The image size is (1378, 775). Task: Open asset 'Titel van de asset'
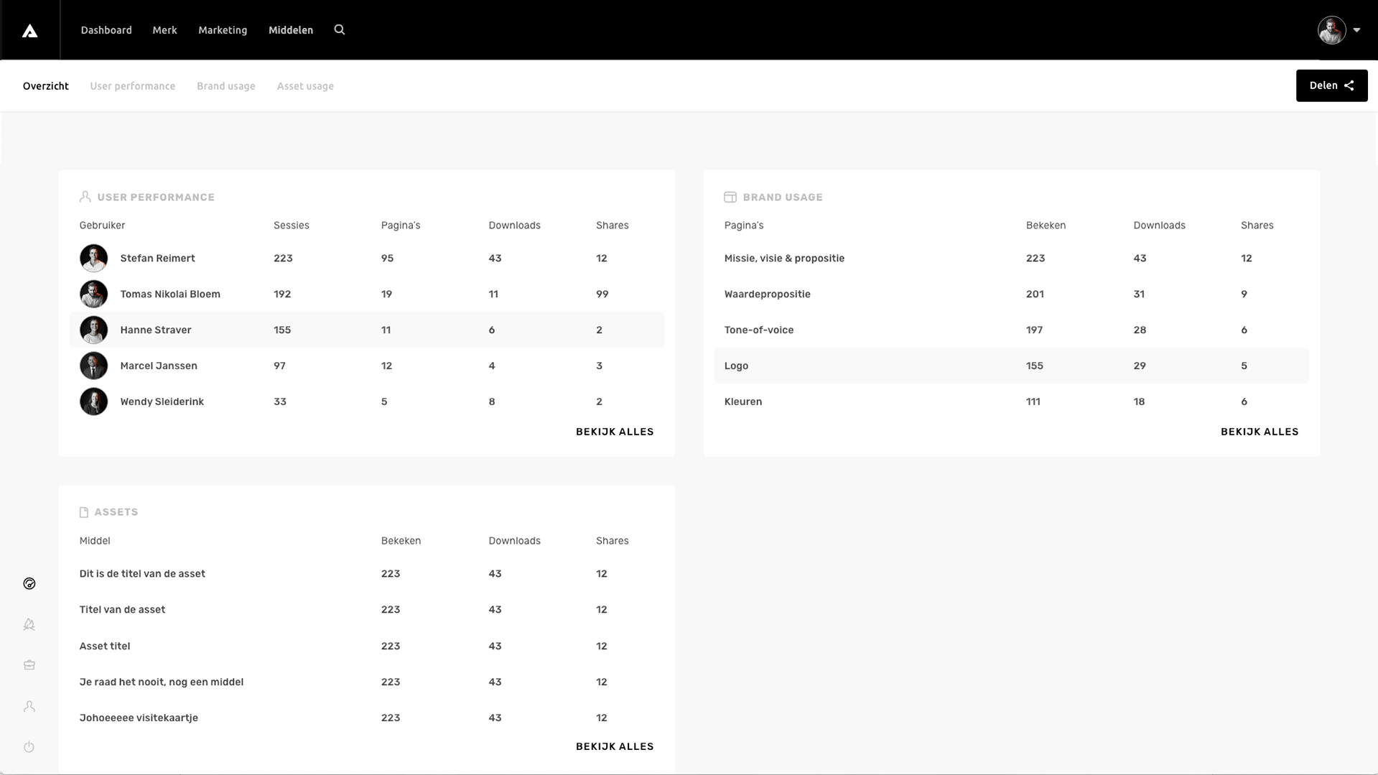122,609
